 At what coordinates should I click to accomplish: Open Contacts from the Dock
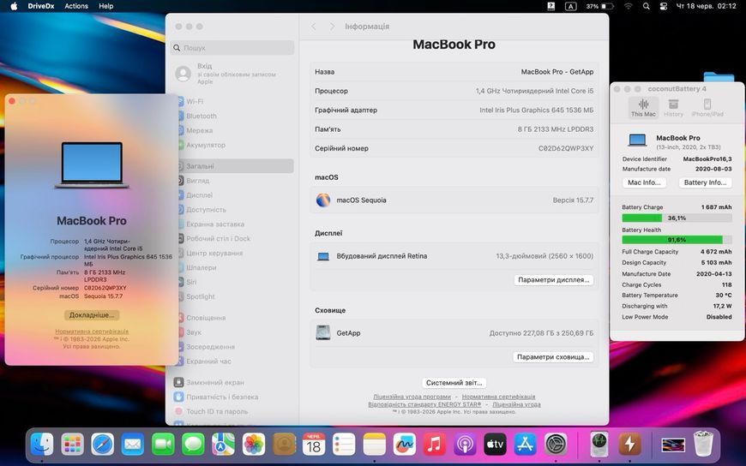284,445
